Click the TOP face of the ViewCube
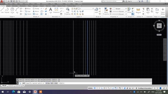The width and height of the screenshot is (168, 94). (159, 26)
